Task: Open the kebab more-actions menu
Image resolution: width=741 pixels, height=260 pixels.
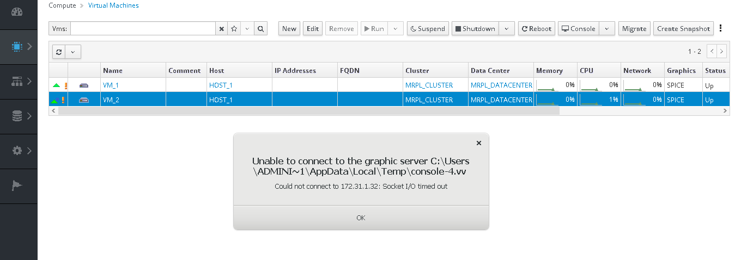Action: click(721, 28)
